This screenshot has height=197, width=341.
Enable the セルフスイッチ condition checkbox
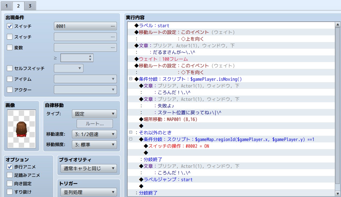tap(10, 68)
